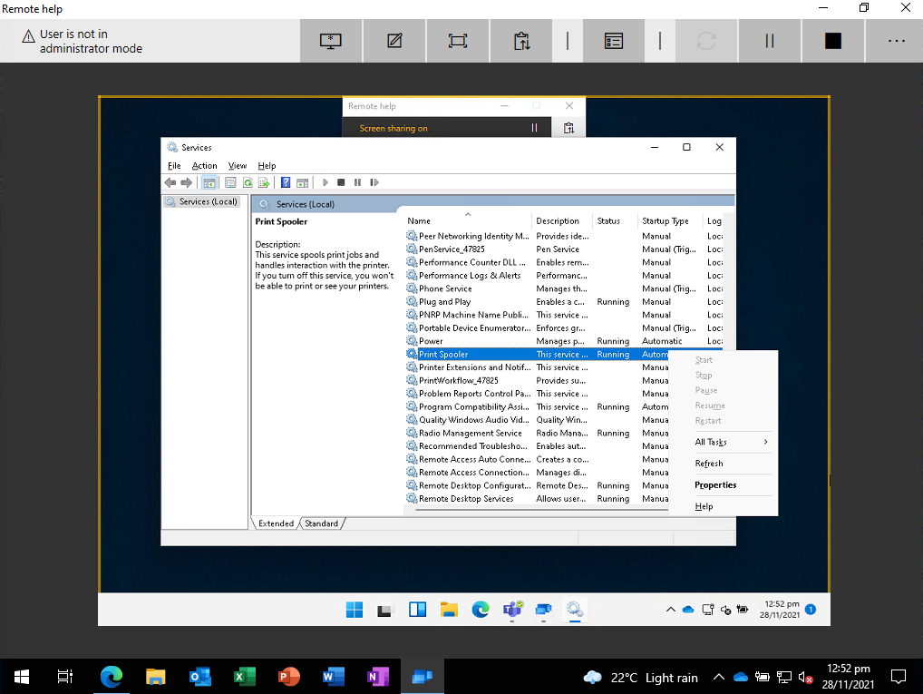Open the Widgets icon on the remote taskbar
The width and height of the screenshot is (923, 694).
tap(417, 609)
